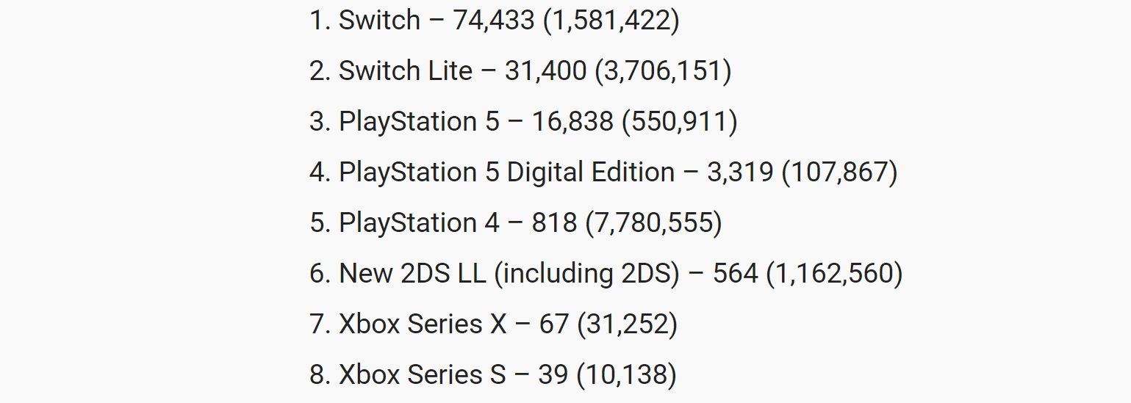Click the Switch Lite list entry name

406,70
